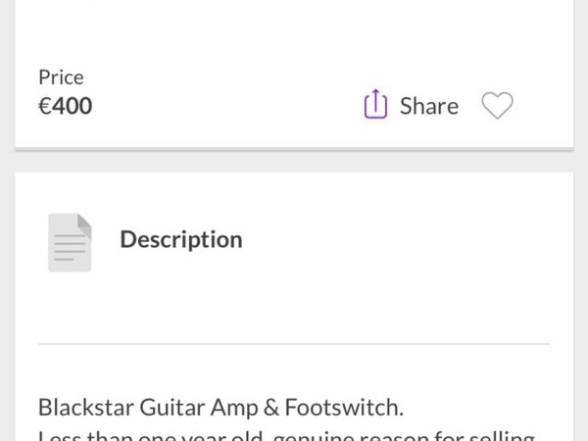Click the word 'Guitar' in the description
Viewport: 588px width, 441px height.
point(164,407)
